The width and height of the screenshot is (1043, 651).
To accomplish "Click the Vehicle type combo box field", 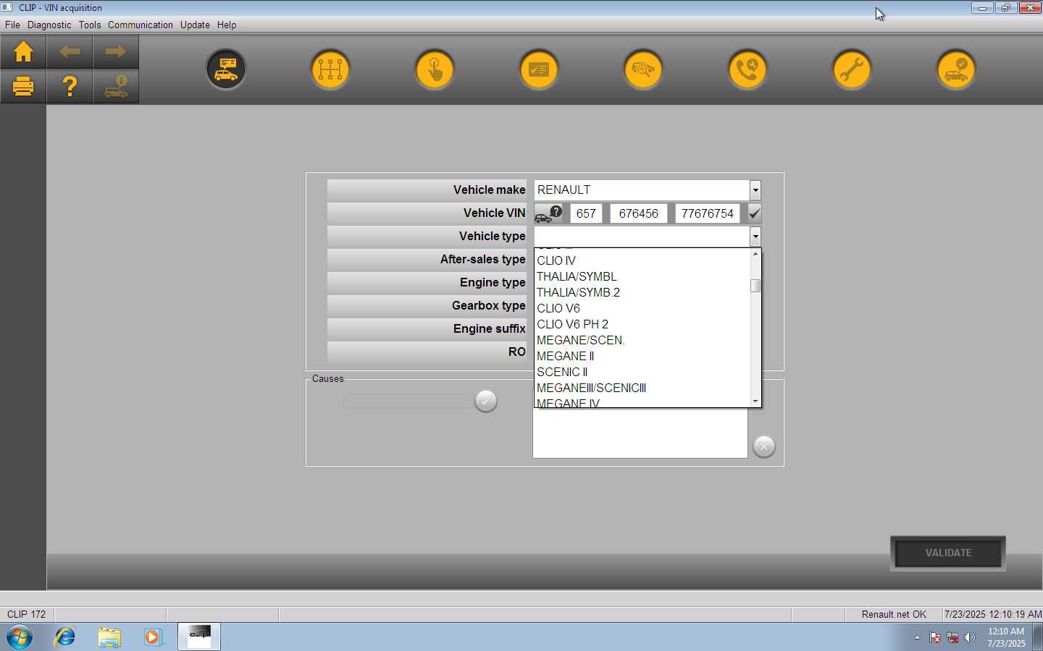I will pos(642,237).
